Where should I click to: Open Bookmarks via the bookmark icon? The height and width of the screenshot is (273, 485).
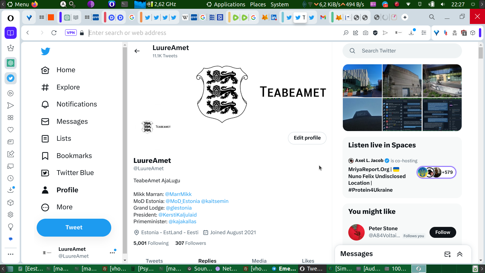pyautogui.click(x=45, y=156)
